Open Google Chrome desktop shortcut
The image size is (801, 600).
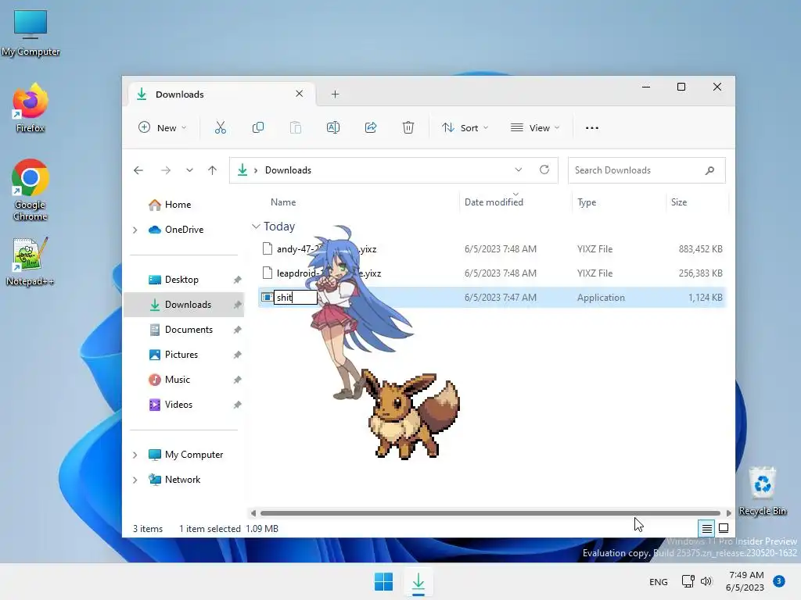pyautogui.click(x=31, y=190)
